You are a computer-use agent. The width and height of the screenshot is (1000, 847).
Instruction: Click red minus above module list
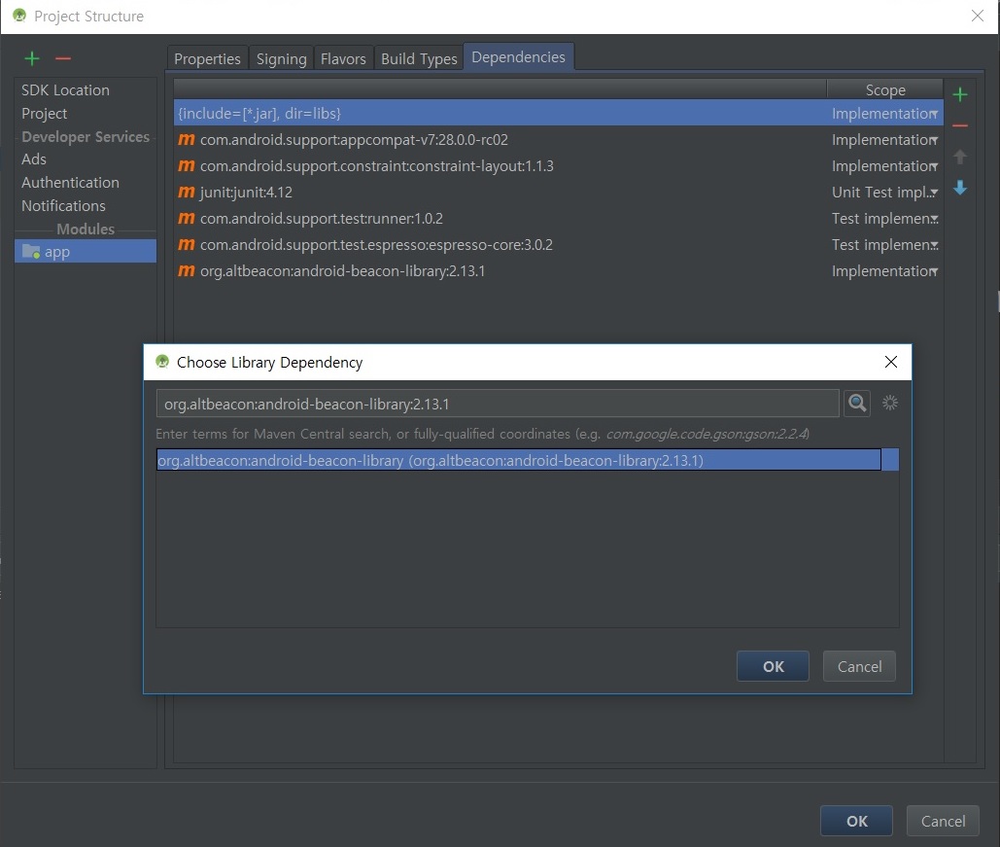pos(63,59)
